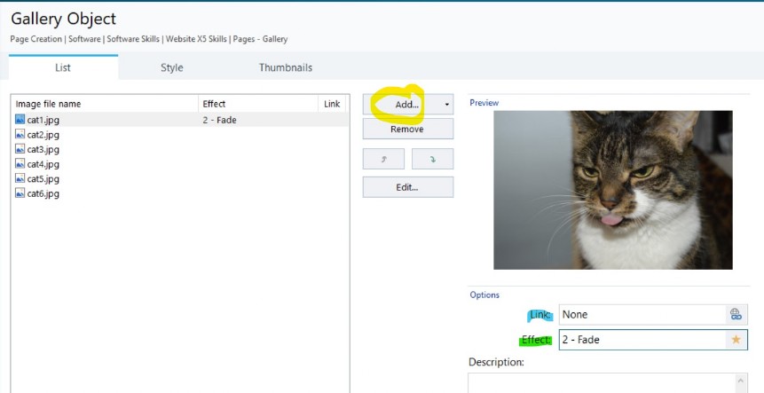This screenshot has height=393, width=764.
Task: Expand the Add button dropdown arrow
Action: (x=447, y=105)
